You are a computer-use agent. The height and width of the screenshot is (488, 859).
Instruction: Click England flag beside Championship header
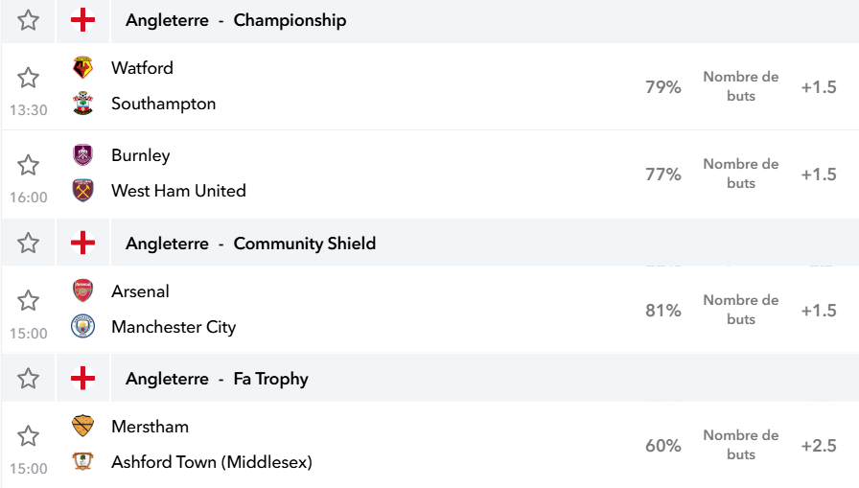click(82, 20)
